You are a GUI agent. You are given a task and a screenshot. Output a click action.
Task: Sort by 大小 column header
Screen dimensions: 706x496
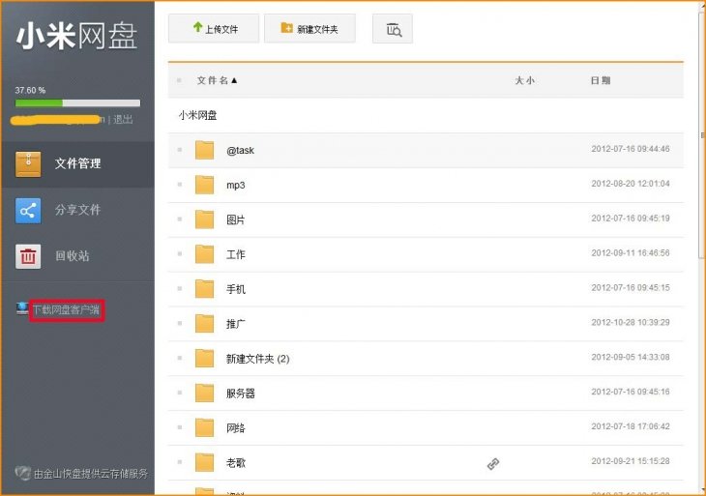[524, 80]
